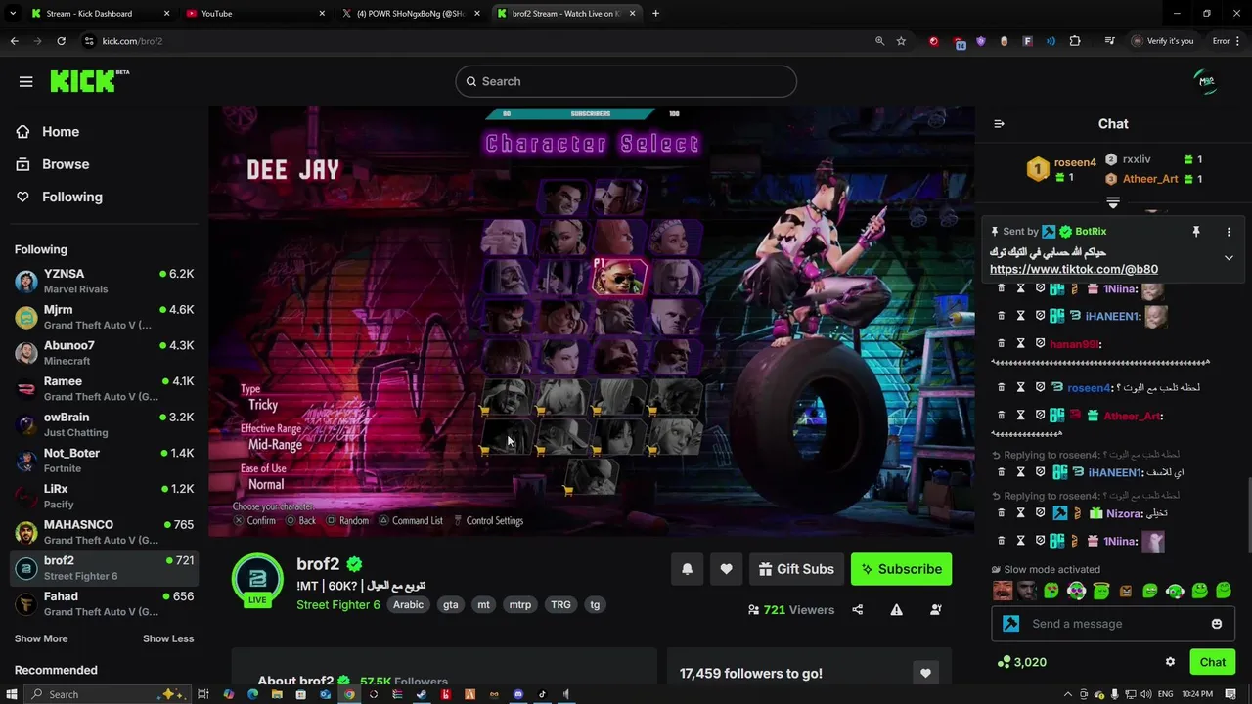The height and width of the screenshot is (704, 1252).
Task: Switch to YouTube browser tab
Action: [254, 14]
